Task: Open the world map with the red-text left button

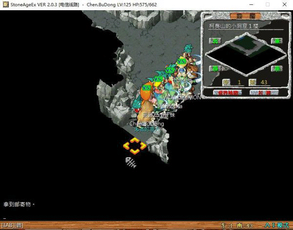Action: [x=228, y=93]
